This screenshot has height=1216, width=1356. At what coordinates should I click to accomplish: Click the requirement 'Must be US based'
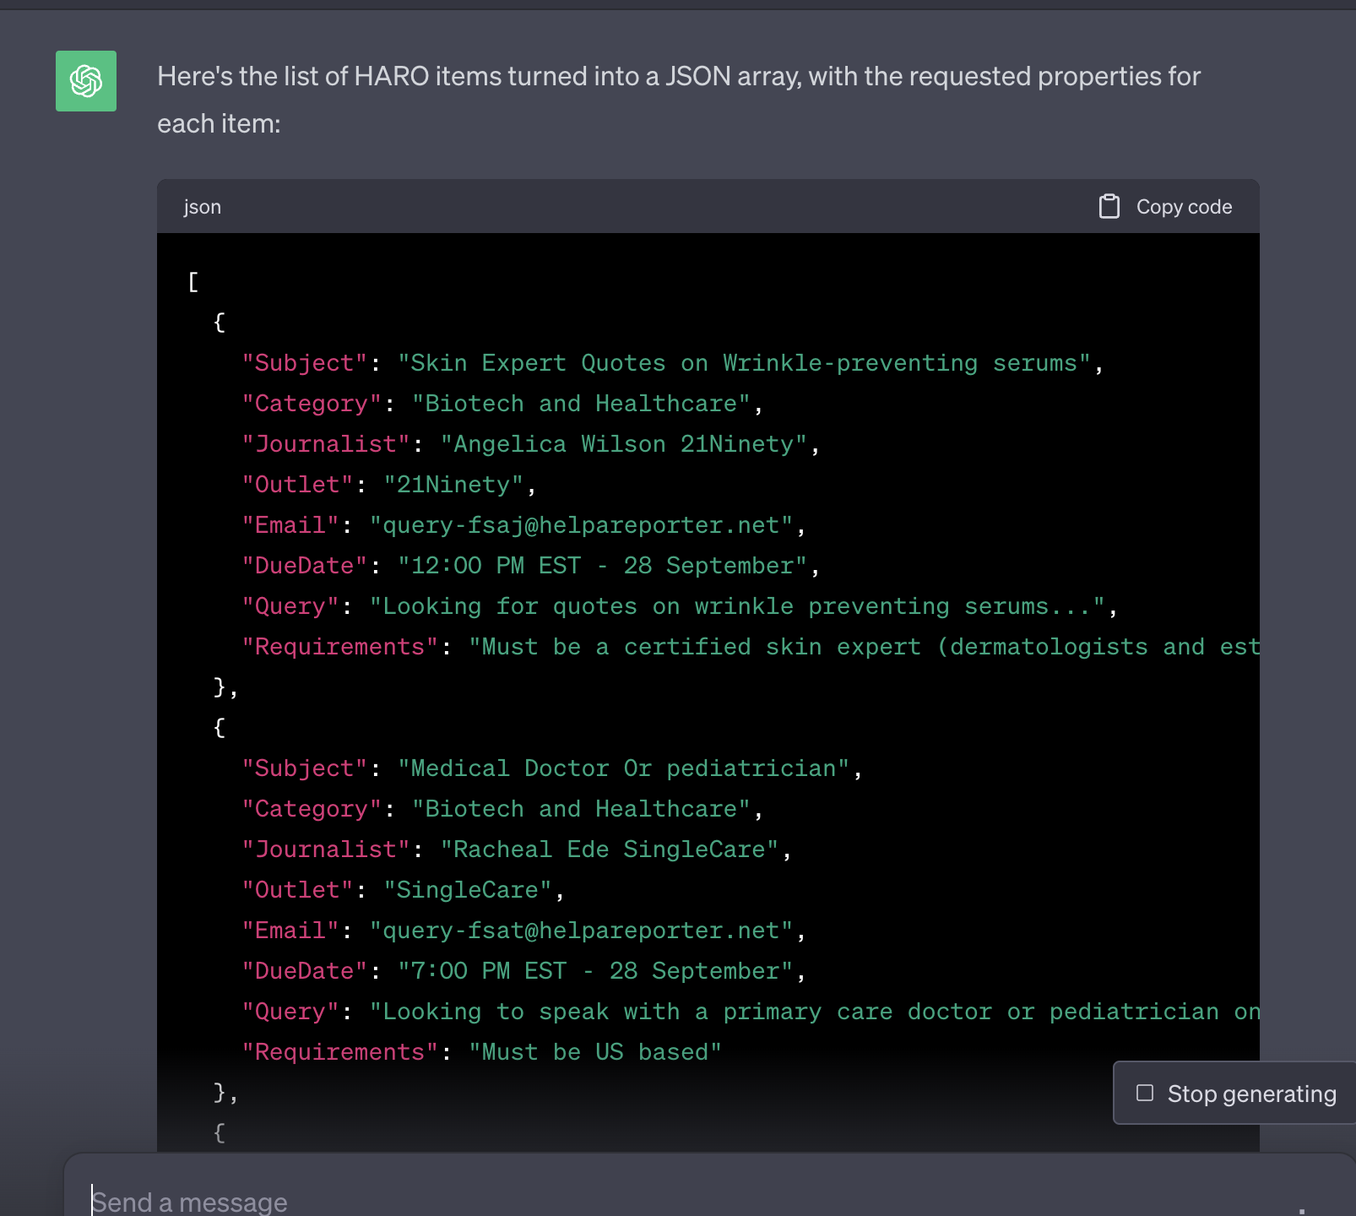click(595, 1052)
